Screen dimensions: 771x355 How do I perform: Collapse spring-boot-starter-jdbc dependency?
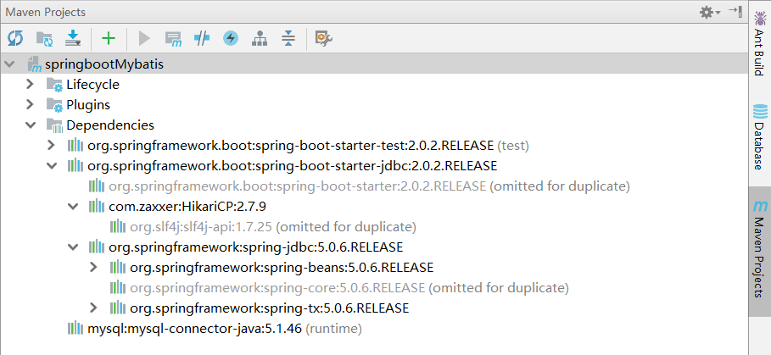click(52, 165)
